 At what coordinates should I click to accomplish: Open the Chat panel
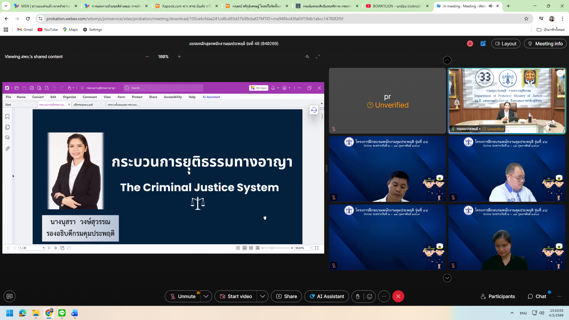(x=537, y=297)
